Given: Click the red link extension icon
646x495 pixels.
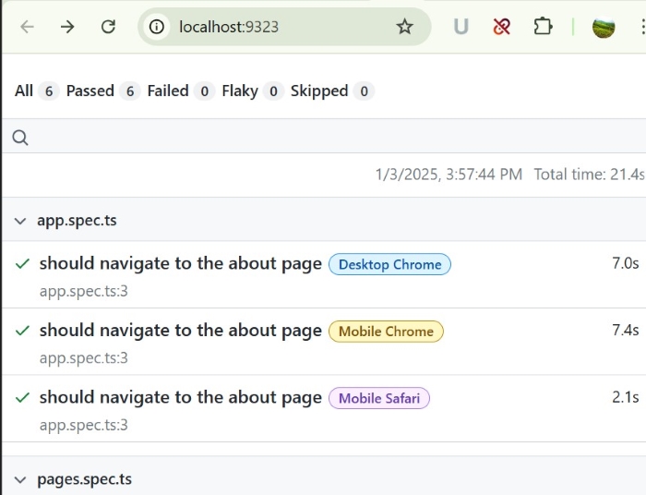Looking at the screenshot, I should click(x=502, y=27).
